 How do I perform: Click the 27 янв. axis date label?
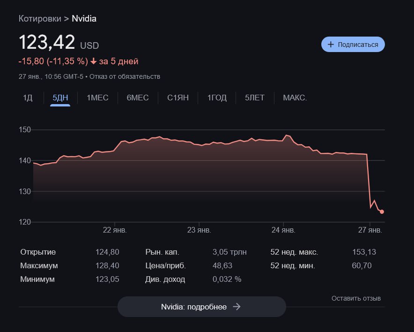370,230
